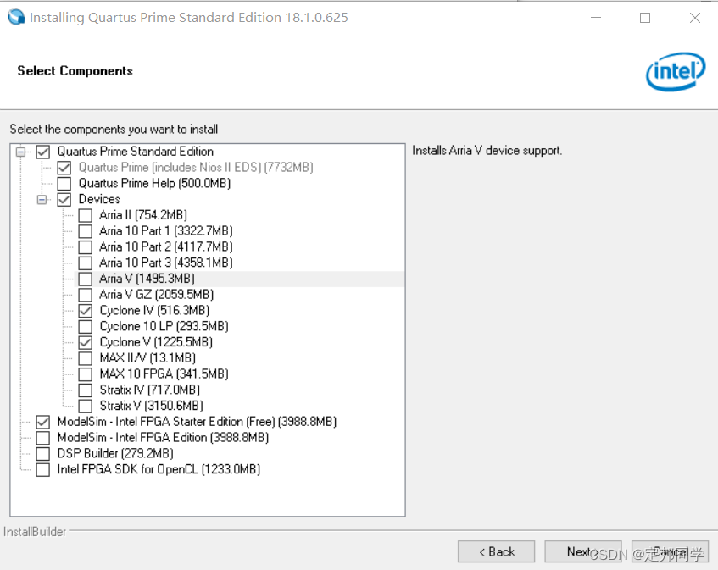Click the Next button
The height and width of the screenshot is (570, 718).
click(x=583, y=551)
